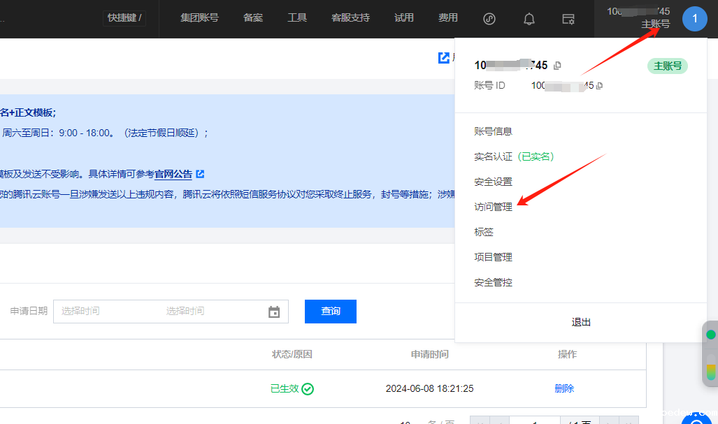Expand the 工具 menu in top bar

tap(297, 18)
